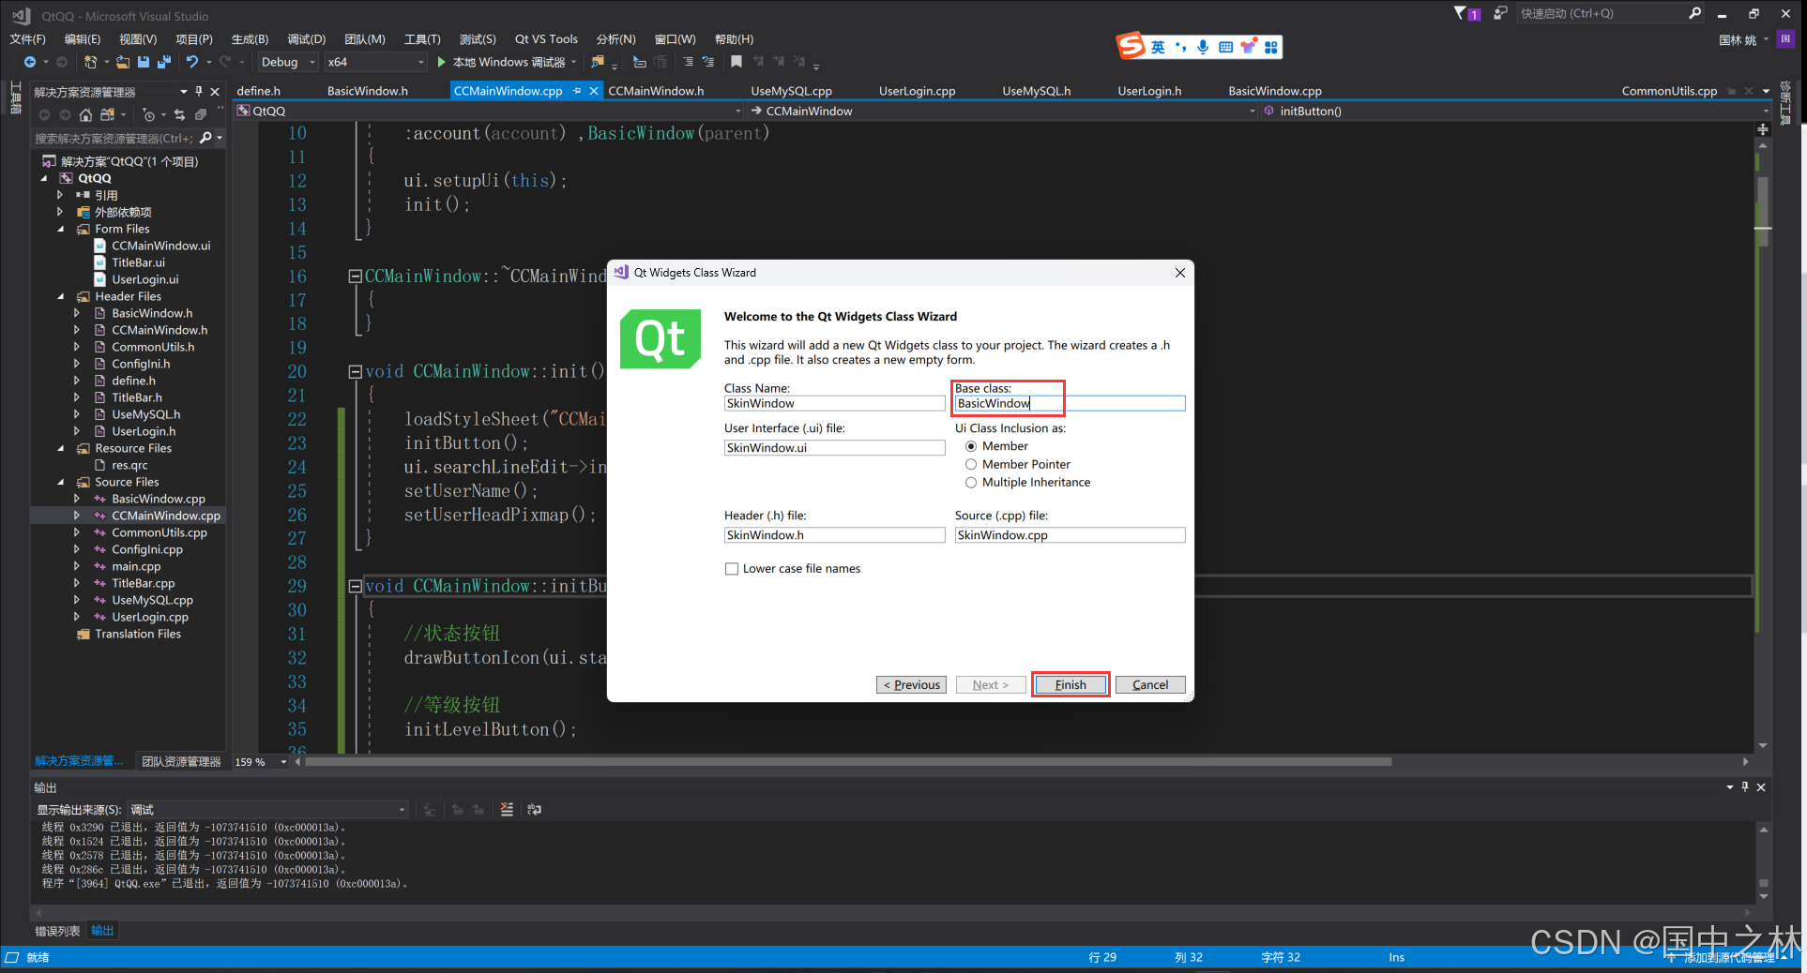Collapse the Form Files folder node
The height and width of the screenshot is (973, 1807).
click(61, 229)
